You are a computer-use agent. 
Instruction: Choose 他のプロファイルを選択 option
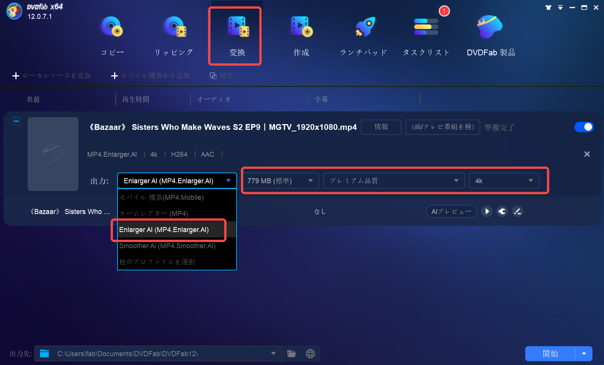[177, 262]
